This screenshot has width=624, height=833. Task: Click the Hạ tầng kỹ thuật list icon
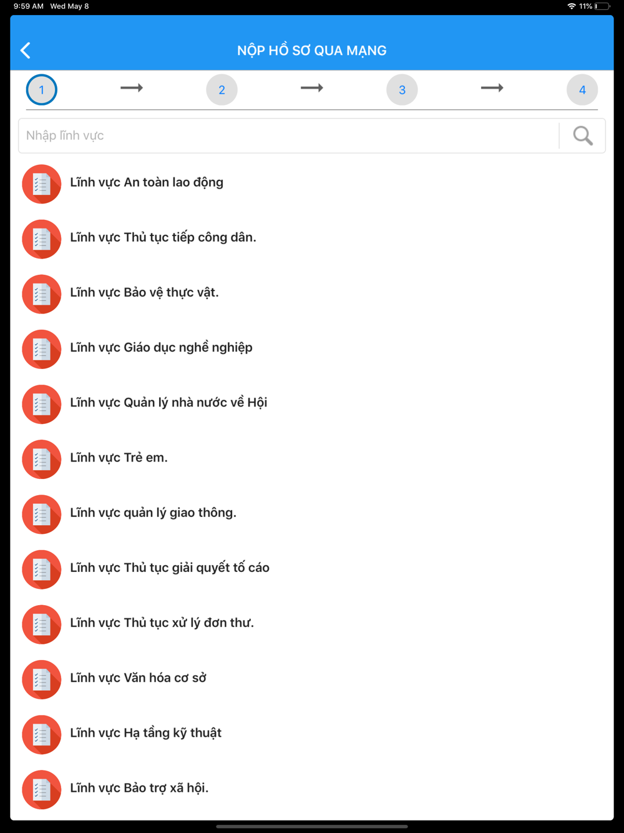pyautogui.click(x=42, y=734)
